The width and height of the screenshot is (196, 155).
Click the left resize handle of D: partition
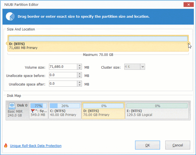pyautogui.click(x=7, y=43)
